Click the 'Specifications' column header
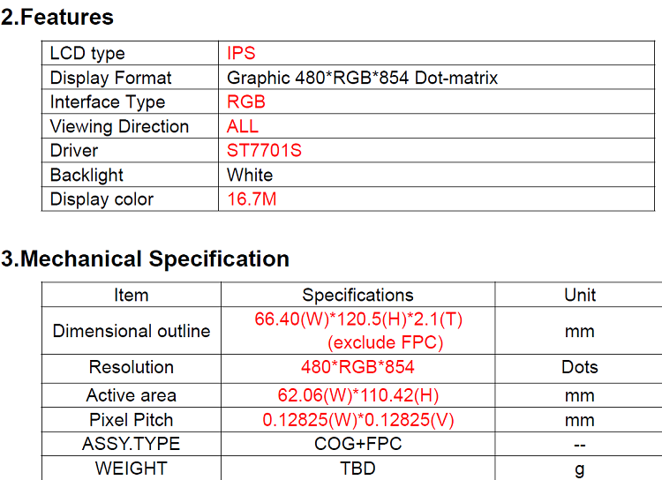662x480 pixels. tap(357, 295)
